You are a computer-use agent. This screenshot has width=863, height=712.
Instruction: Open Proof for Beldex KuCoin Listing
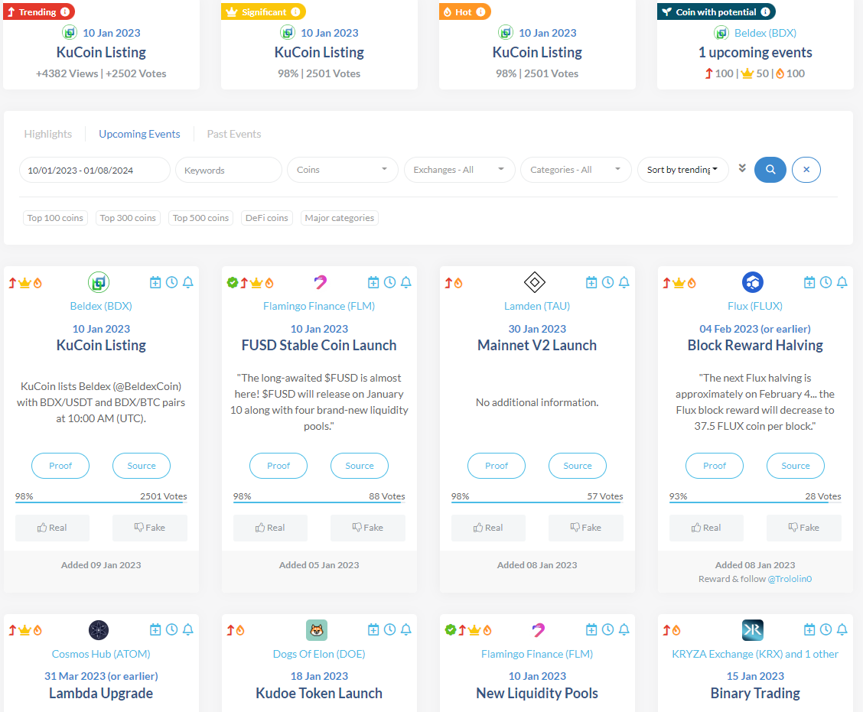point(60,466)
